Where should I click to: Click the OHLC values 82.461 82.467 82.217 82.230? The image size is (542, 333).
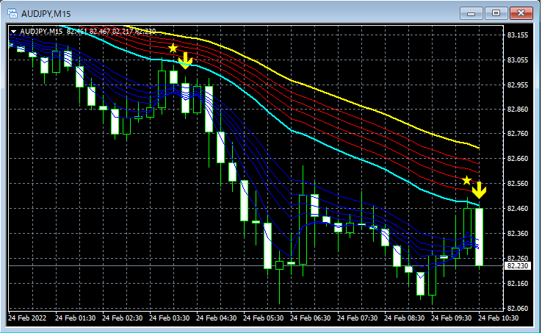[x=111, y=32]
